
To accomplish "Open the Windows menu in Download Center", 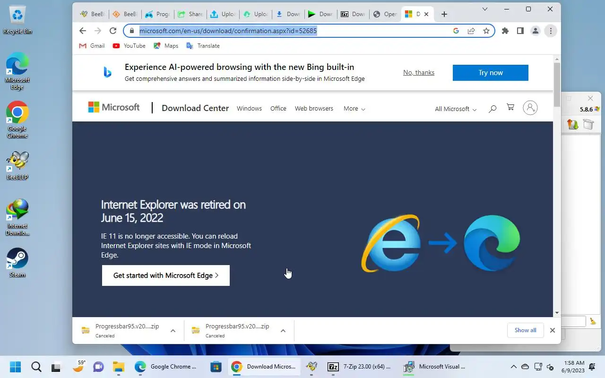I will click(249, 109).
